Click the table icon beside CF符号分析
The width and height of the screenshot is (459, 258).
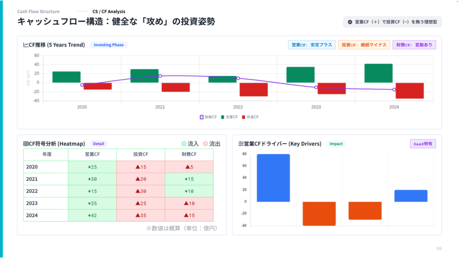tap(26, 144)
